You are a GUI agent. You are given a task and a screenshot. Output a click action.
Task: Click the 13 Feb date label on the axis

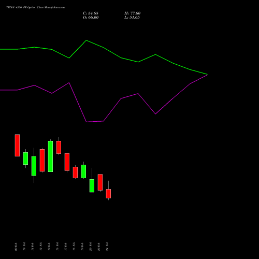49,247
